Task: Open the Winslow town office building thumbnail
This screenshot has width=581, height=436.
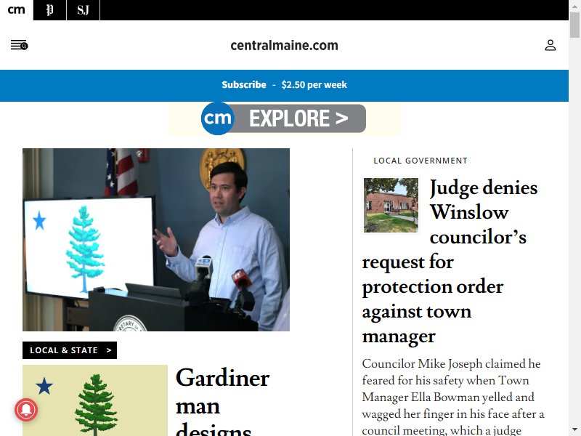Action: point(391,205)
